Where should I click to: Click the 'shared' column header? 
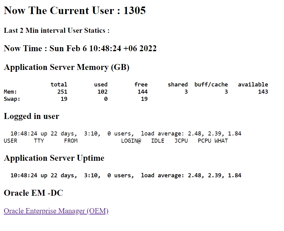click(x=178, y=85)
